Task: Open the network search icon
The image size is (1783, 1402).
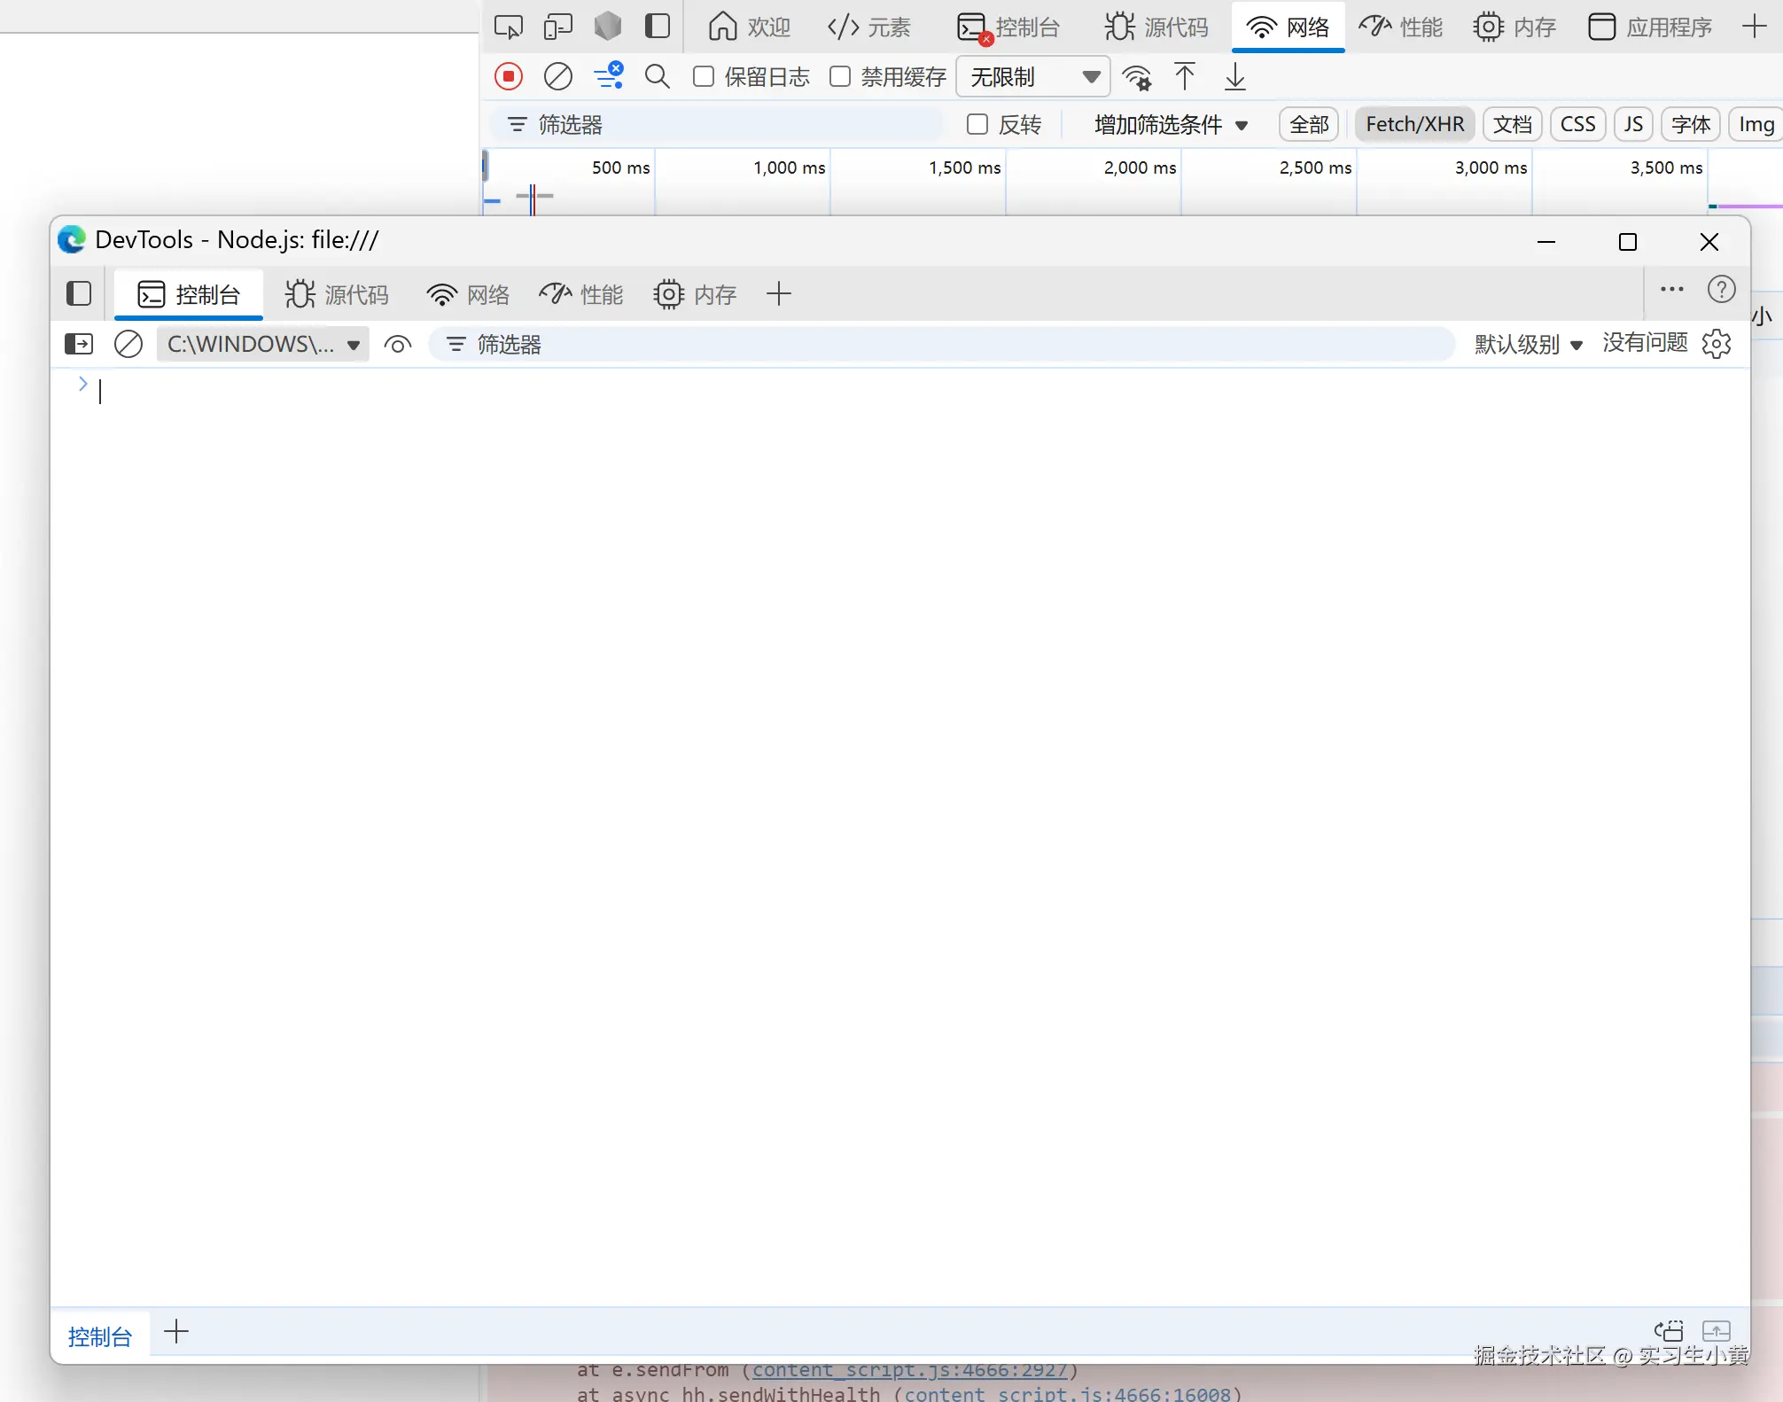Action: [657, 77]
